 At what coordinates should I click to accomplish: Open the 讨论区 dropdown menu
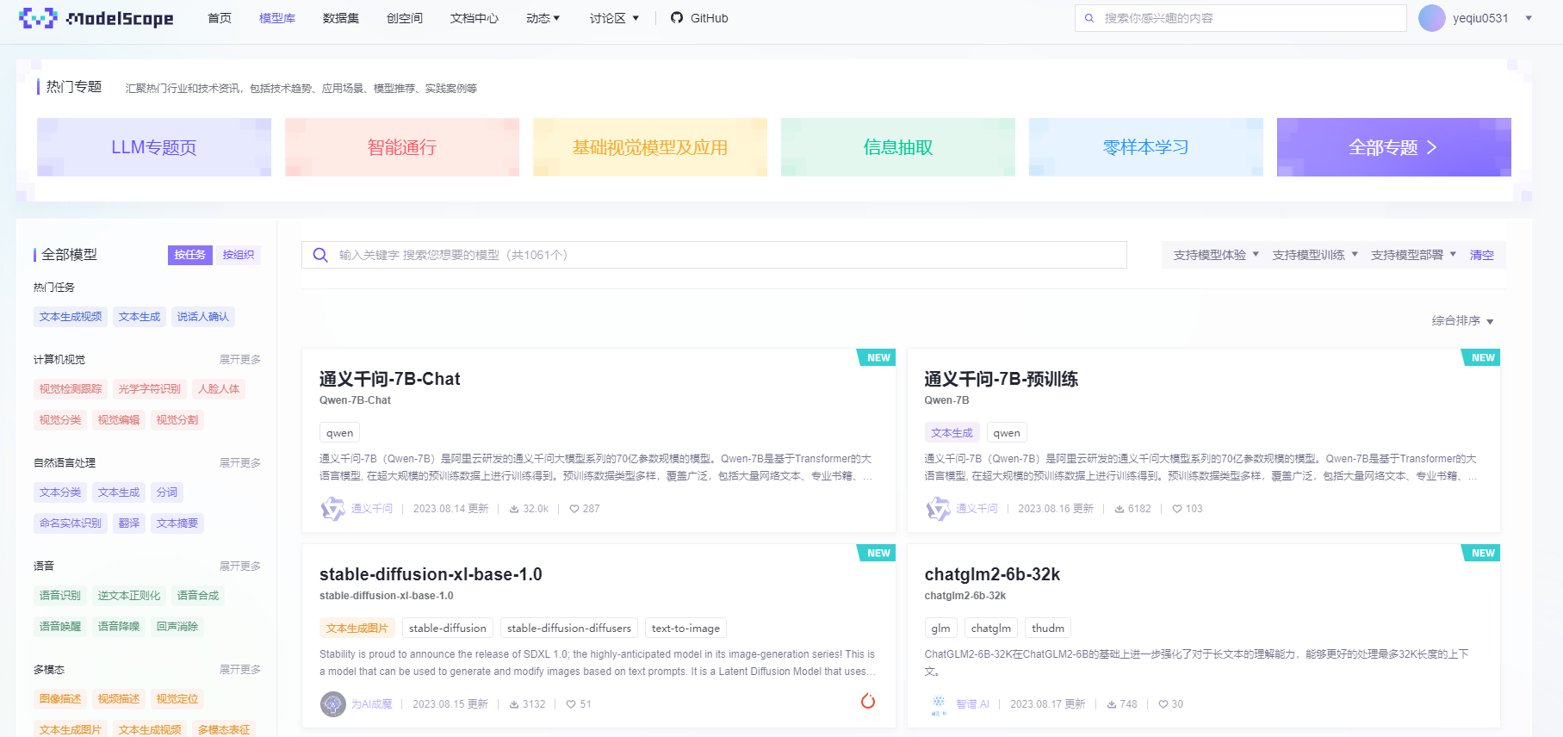point(615,18)
